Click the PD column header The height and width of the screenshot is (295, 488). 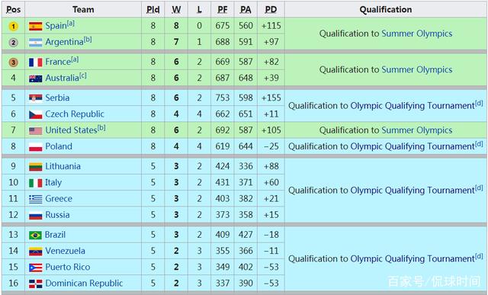pyautogui.click(x=271, y=10)
